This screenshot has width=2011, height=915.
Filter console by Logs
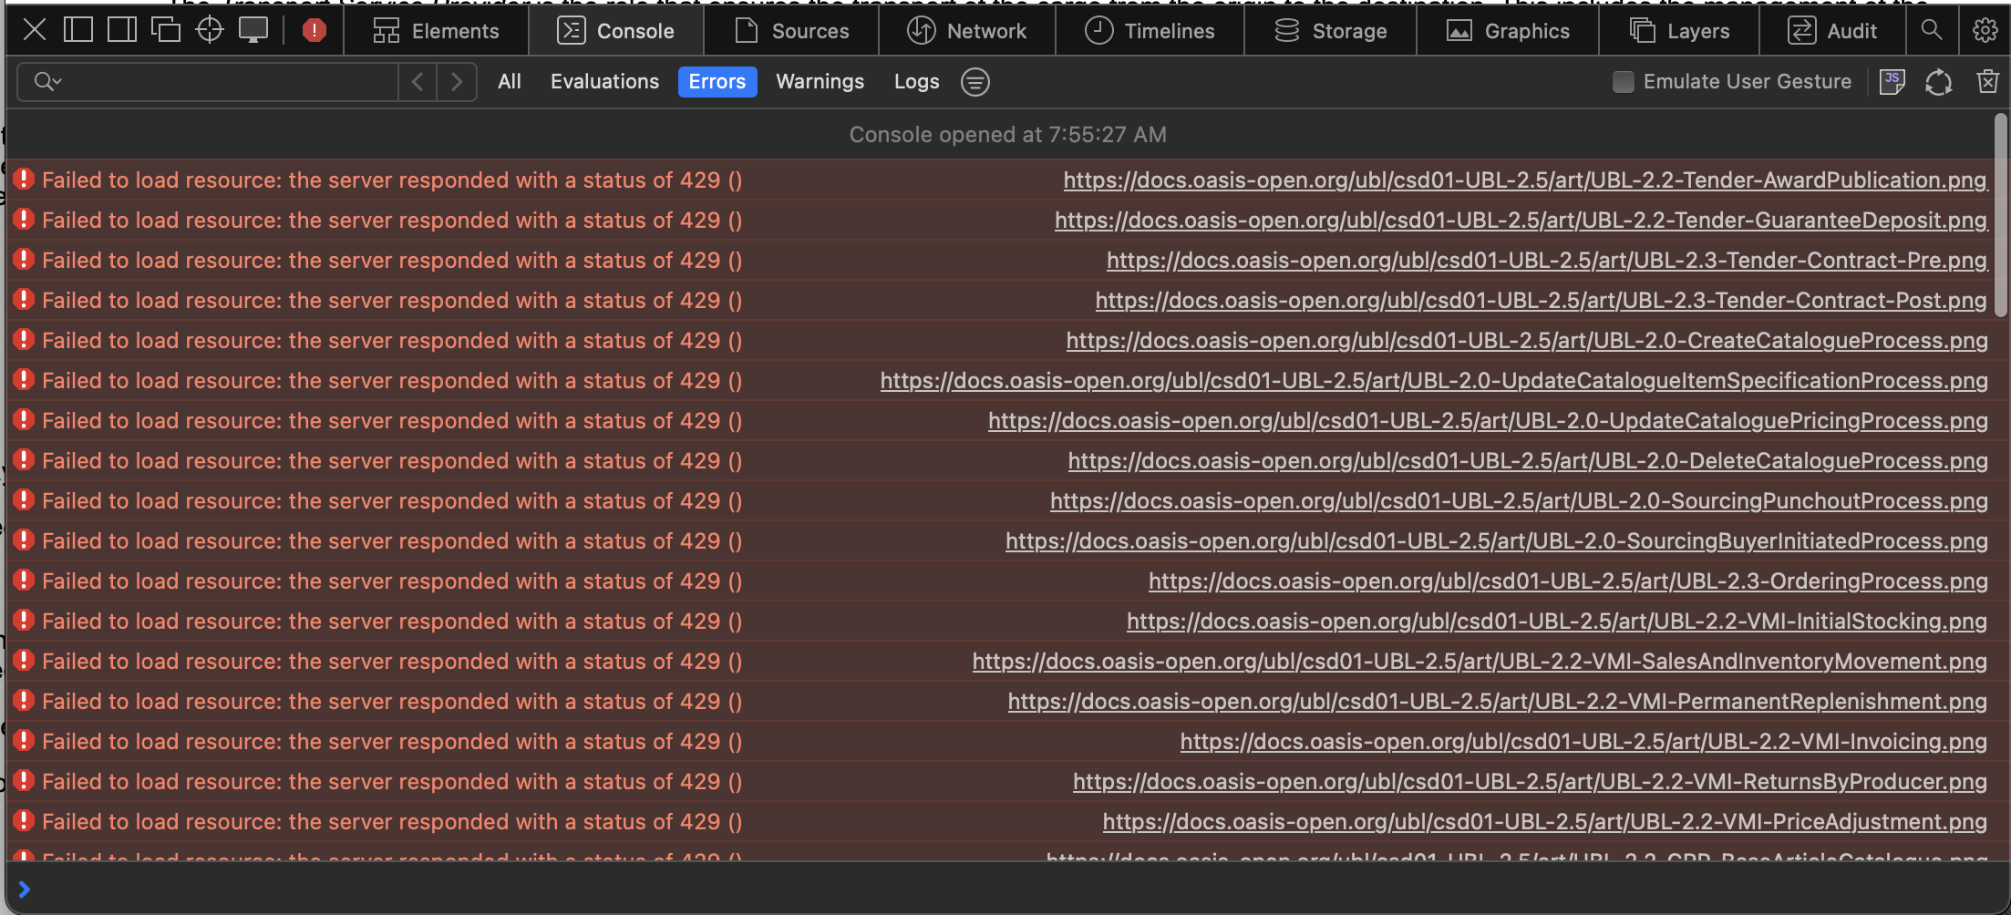916,82
